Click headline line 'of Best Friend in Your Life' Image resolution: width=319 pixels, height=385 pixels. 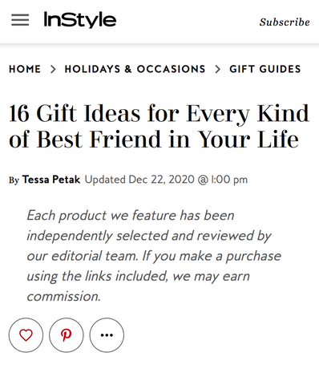pyautogui.click(x=154, y=140)
